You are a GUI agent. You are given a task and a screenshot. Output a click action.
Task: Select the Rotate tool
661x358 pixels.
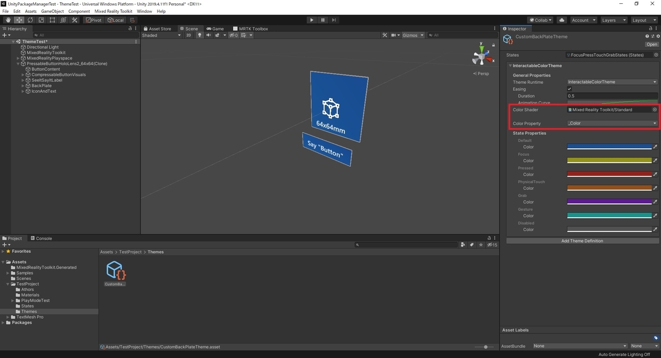pos(30,20)
